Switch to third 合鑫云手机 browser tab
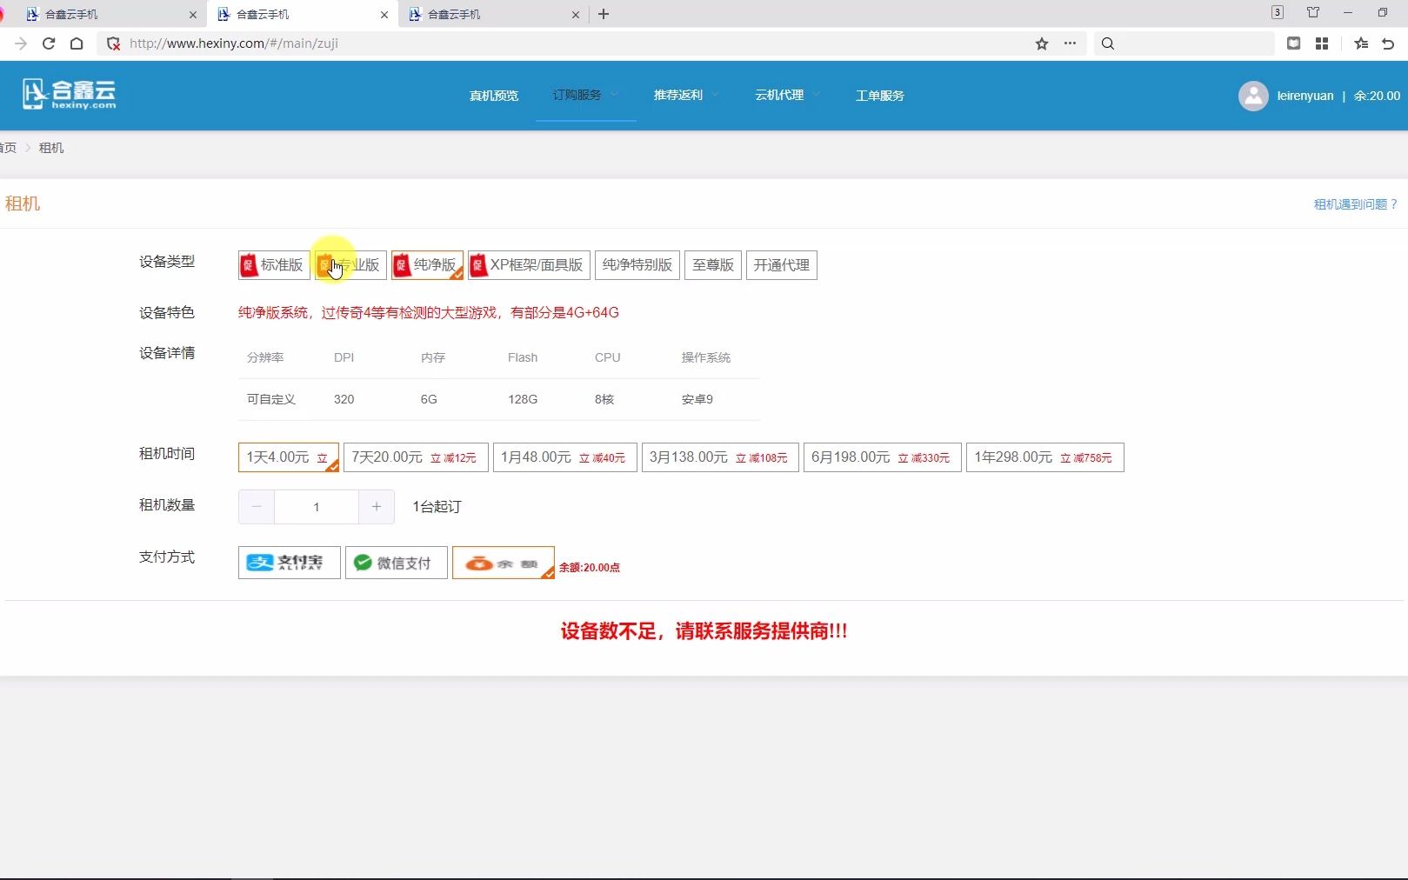Image resolution: width=1408 pixels, height=880 pixels. click(493, 15)
